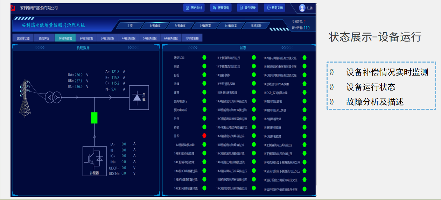This screenshot has height=200, width=441.
Task: Click the 调试 status indicator
Action: coord(204,66)
